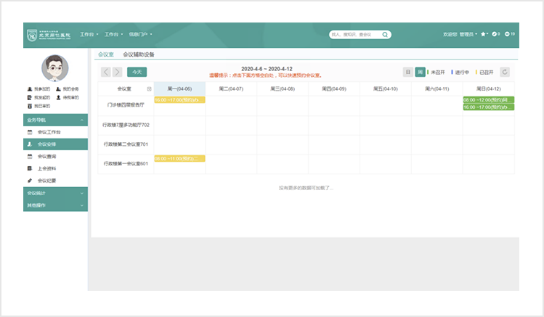Screen dimensions: 544x317
Task: Click the search magnifier icon
Action: point(385,34)
